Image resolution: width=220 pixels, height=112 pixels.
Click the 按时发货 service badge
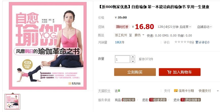129,100
